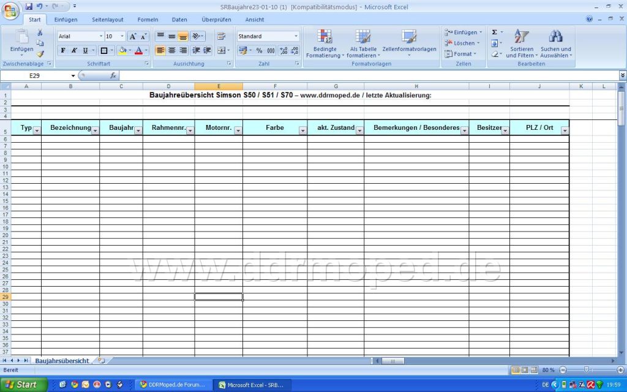Toggle bold (F) formatting

click(x=63, y=51)
